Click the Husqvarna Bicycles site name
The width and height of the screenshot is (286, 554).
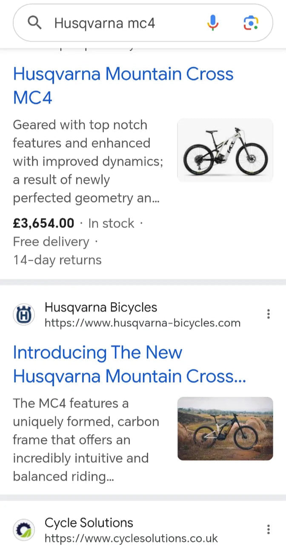tap(100, 307)
